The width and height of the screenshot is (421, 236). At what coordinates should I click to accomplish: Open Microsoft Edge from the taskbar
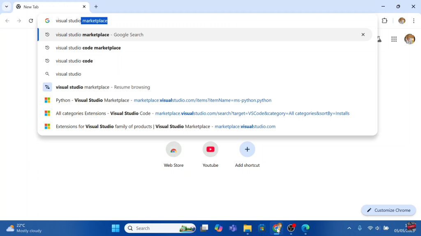[x=305, y=228]
